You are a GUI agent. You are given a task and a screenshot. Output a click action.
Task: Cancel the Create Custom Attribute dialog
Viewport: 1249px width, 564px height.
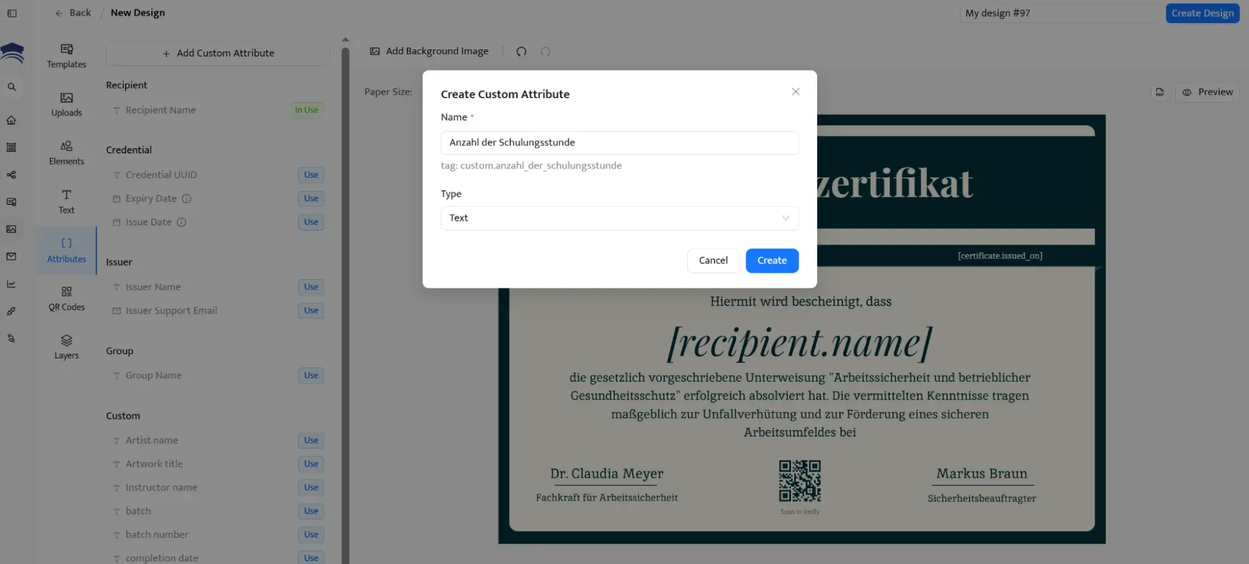click(713, 260)
